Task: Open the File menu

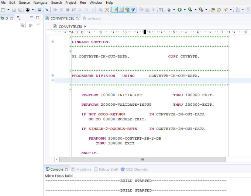Action: 3,3
